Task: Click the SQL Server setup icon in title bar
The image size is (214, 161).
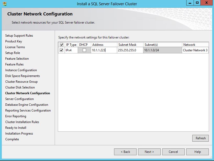Action: [5, 4]
